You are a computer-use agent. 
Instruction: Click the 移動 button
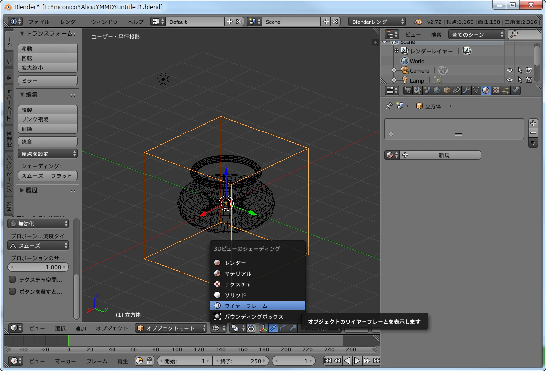click(x=48, y=49)
